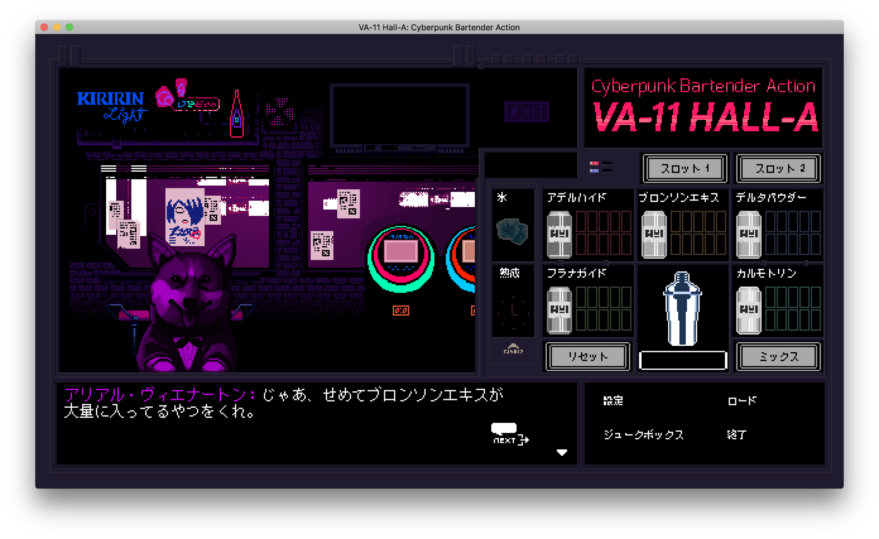Click the cocktail shaker icon
Image resolution: width=879 pixels, height=539 pixels.
683,309
